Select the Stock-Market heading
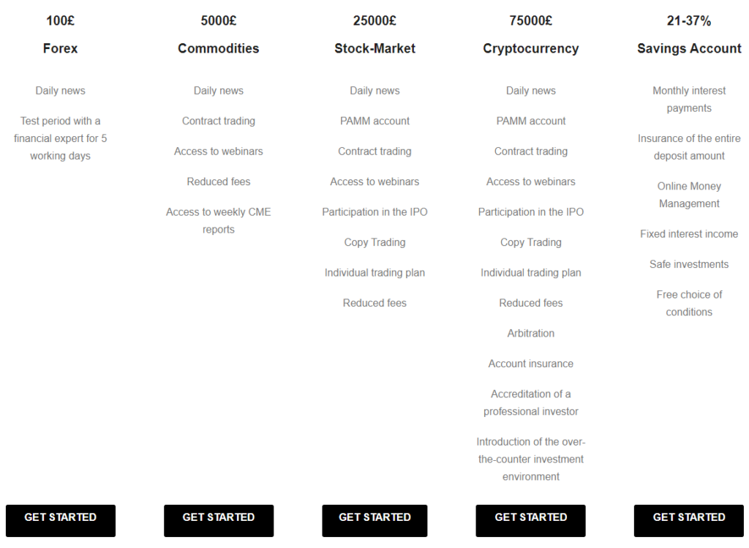This screenshot has width=749, height=548. 374,48
